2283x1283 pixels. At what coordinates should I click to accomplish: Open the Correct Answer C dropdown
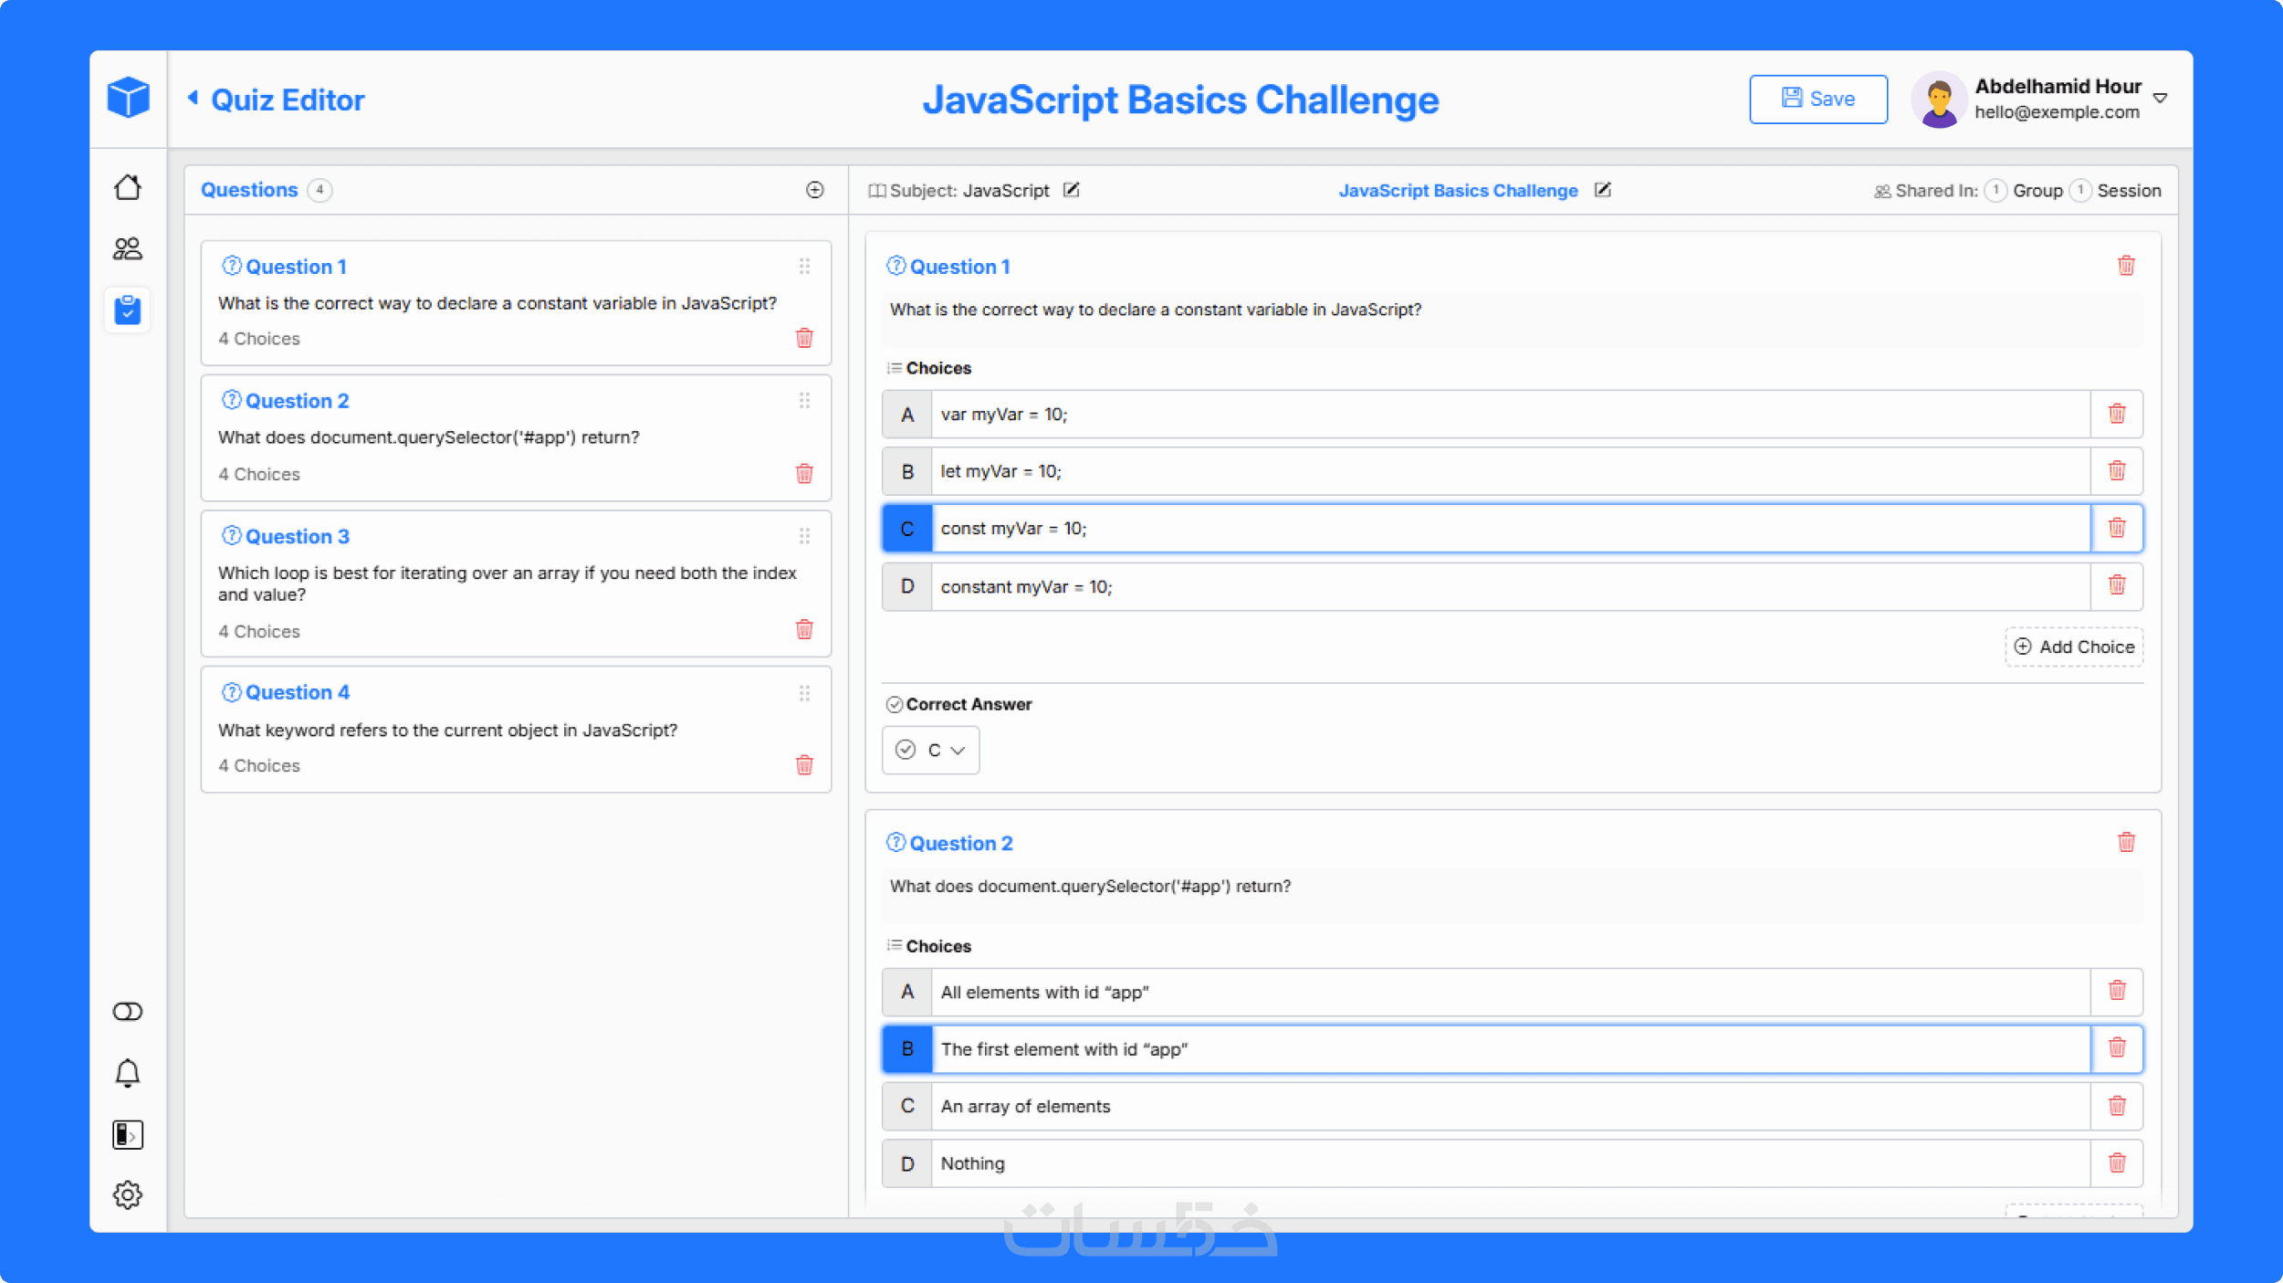tap(930, 750)
